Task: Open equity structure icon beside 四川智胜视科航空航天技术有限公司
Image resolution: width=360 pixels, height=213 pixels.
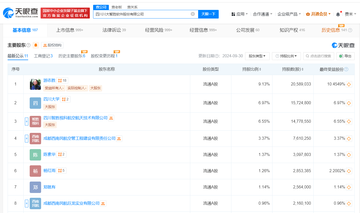Action: [x=111, y=118]
